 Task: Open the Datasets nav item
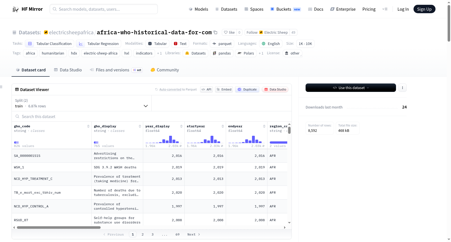[x=226, y=9]
